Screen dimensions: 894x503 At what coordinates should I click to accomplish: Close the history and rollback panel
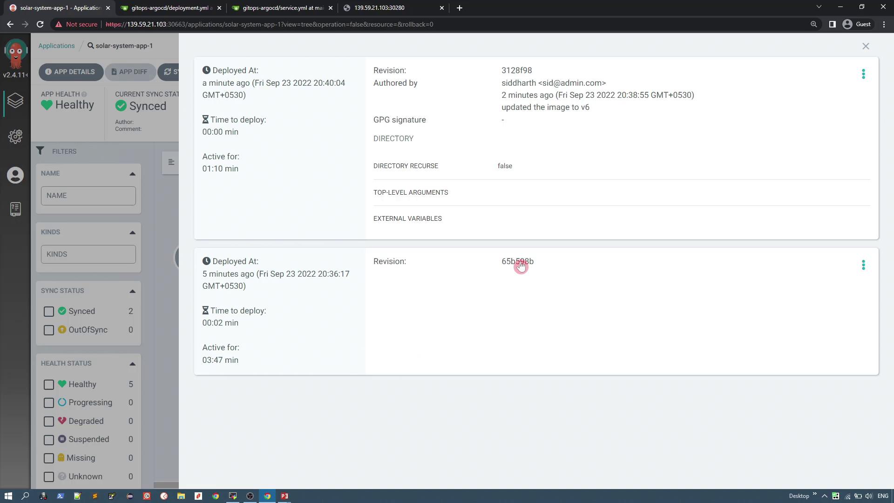coord(866,46)
